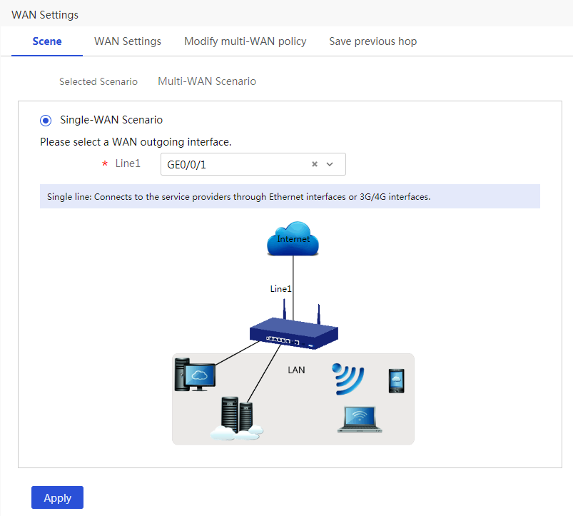Image resolution: width=573 pixels, height=516 pixels.
Task: Click the Multi-WAN Scenario text
Action: click(207, 81)
